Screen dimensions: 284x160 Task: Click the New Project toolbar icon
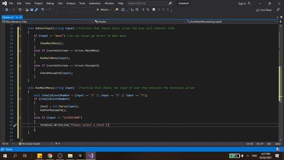tap(20, 10)
